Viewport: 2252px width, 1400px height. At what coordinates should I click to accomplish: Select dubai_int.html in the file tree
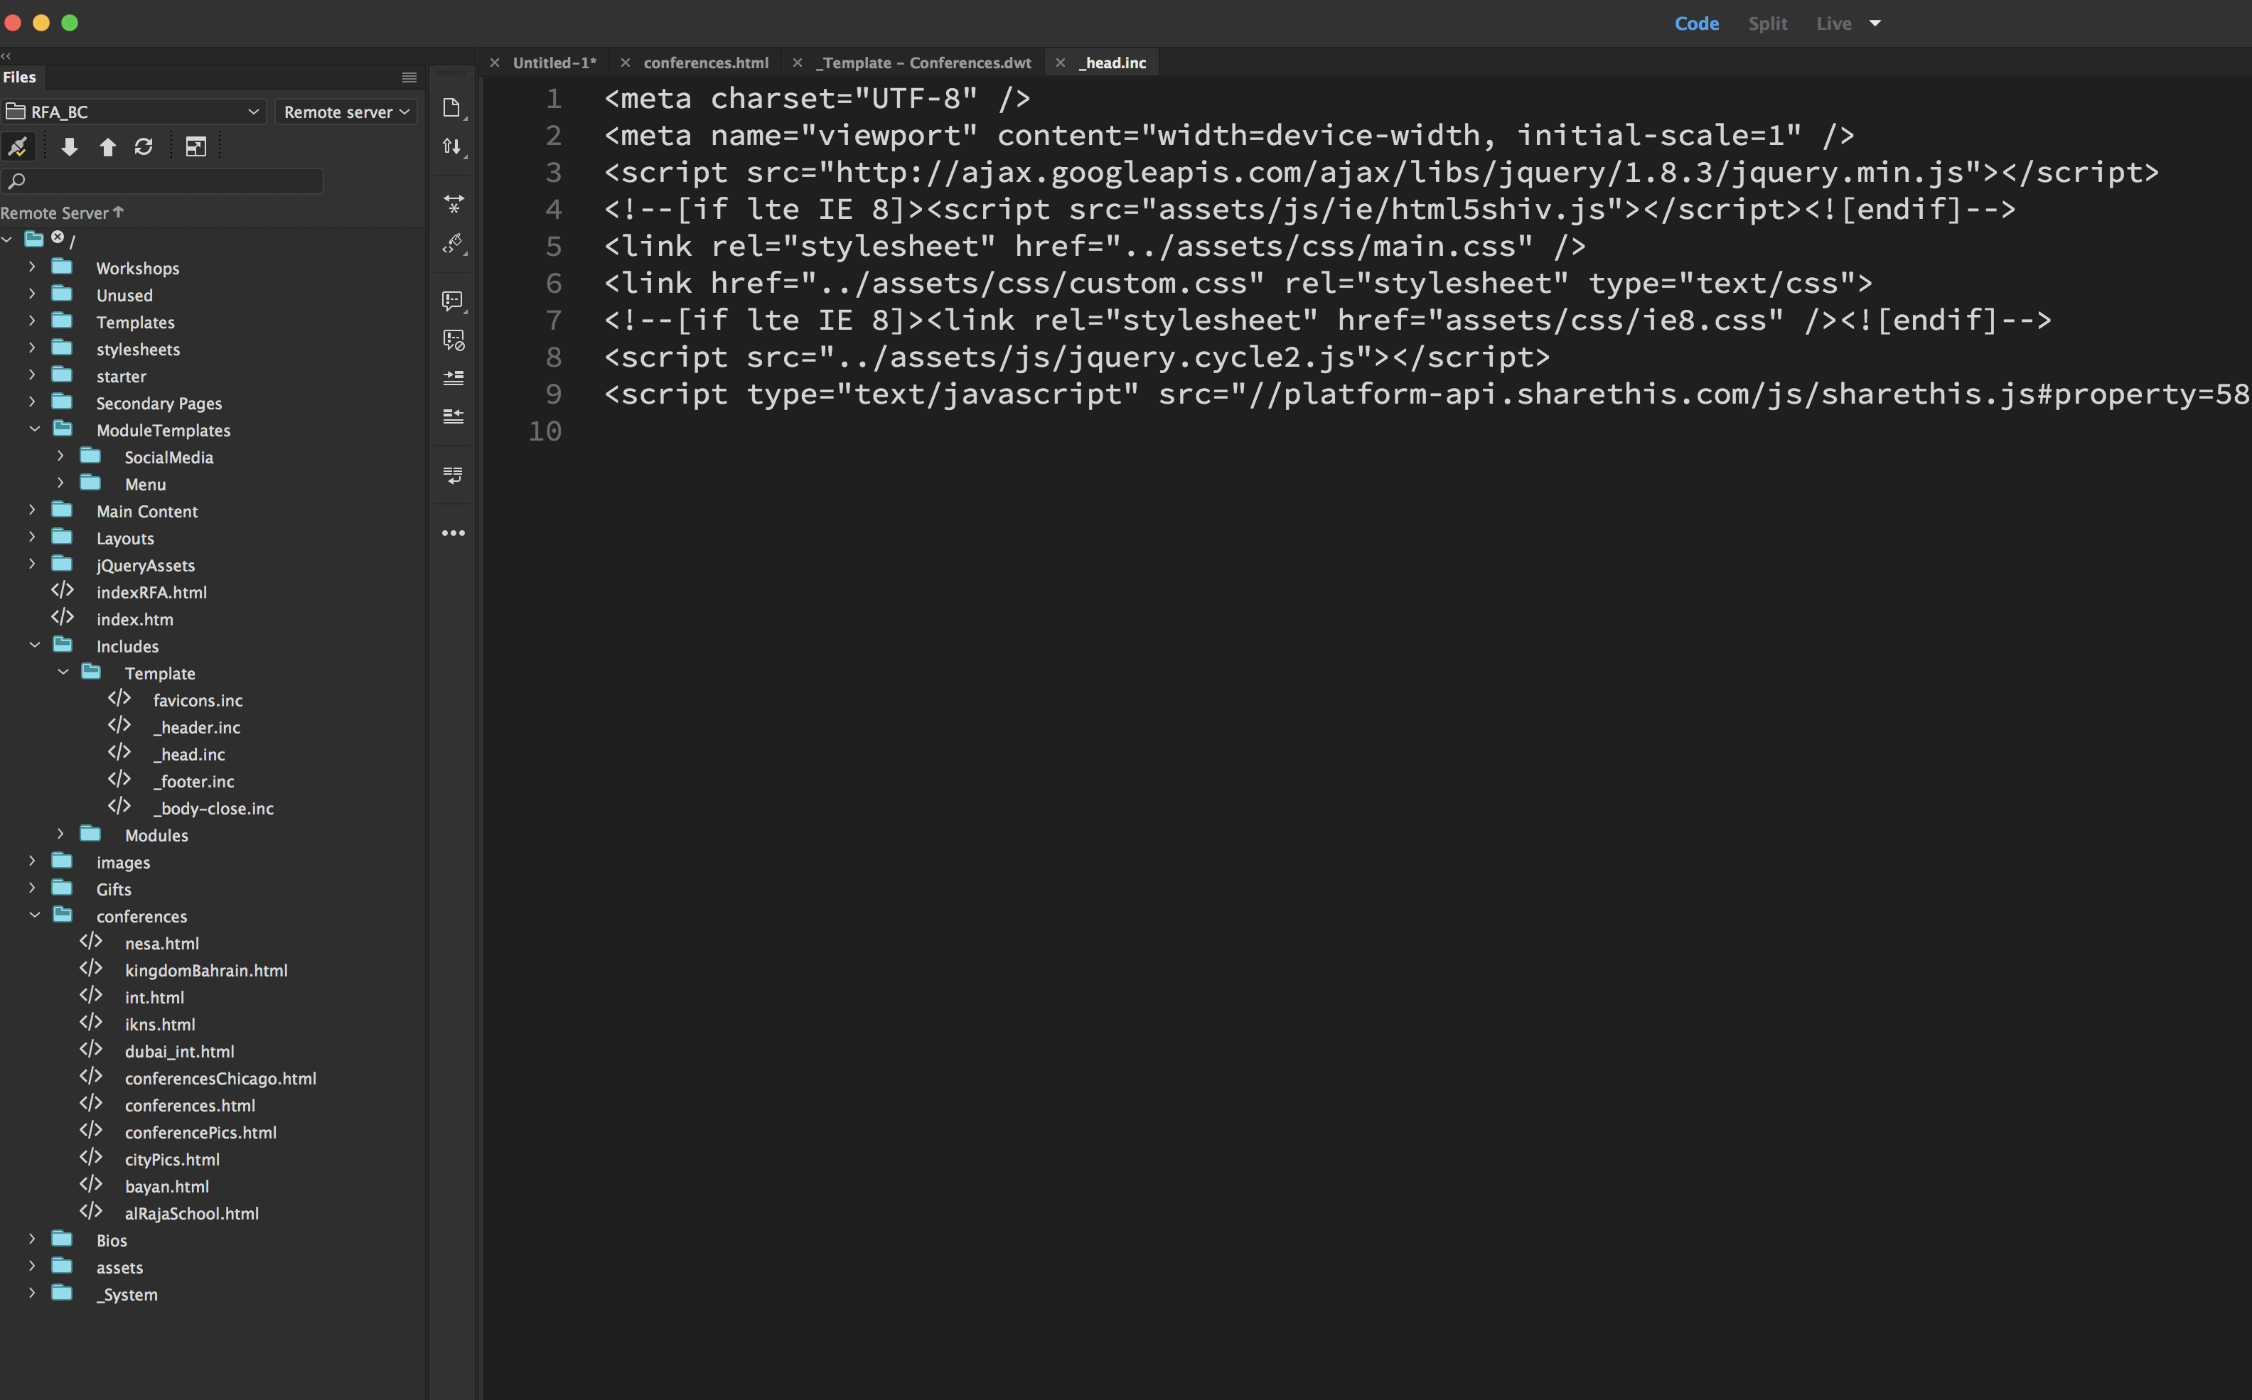pos(180,1052)
